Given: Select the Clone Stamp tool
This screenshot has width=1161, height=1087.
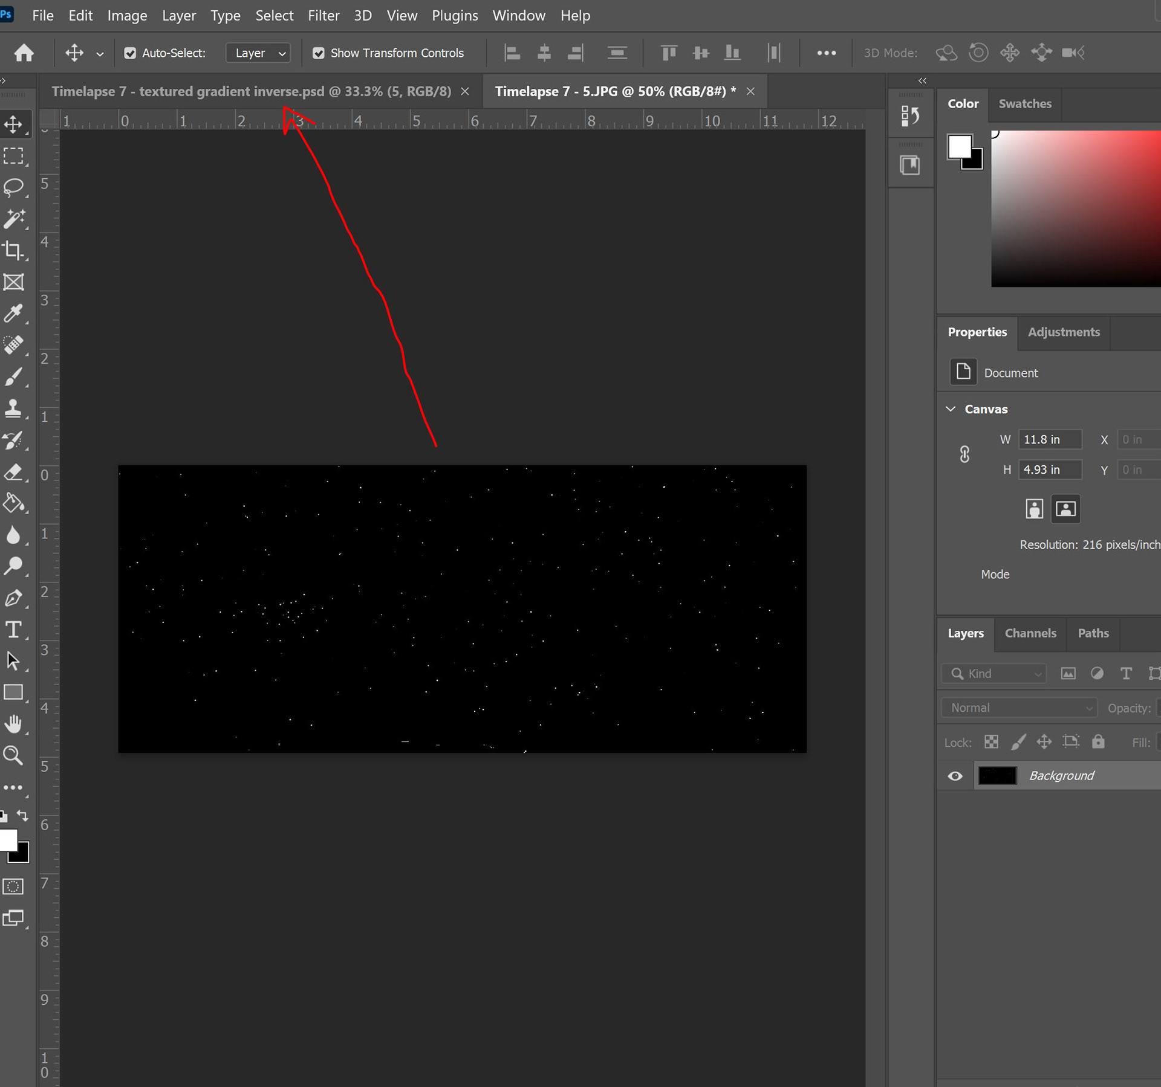Looking at the screenshot, I should point(13,408).
